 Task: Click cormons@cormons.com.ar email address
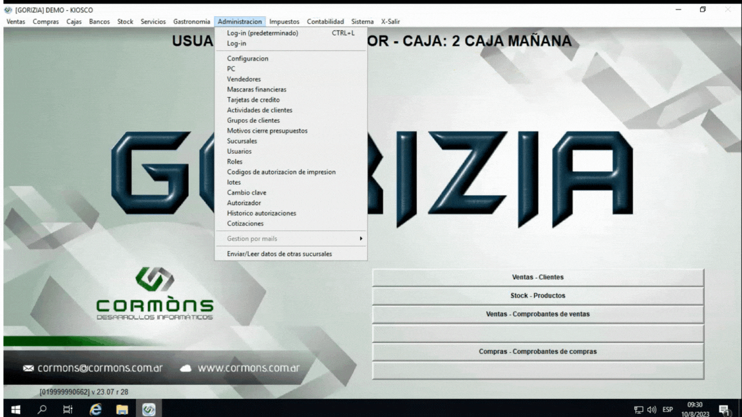pos(100,368)
